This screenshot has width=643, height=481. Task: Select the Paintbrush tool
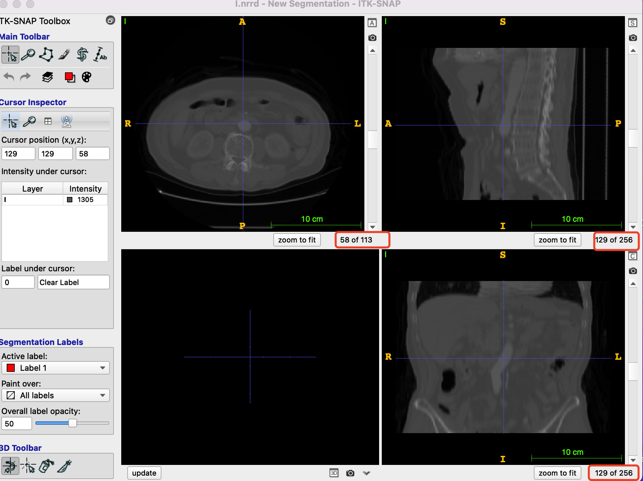64,55
